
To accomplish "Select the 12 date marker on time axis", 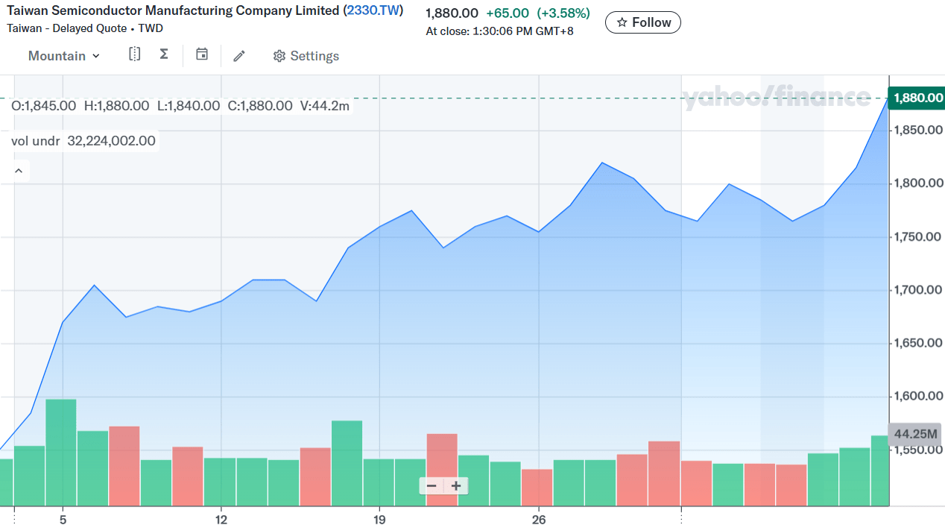I will pos(221,519).
